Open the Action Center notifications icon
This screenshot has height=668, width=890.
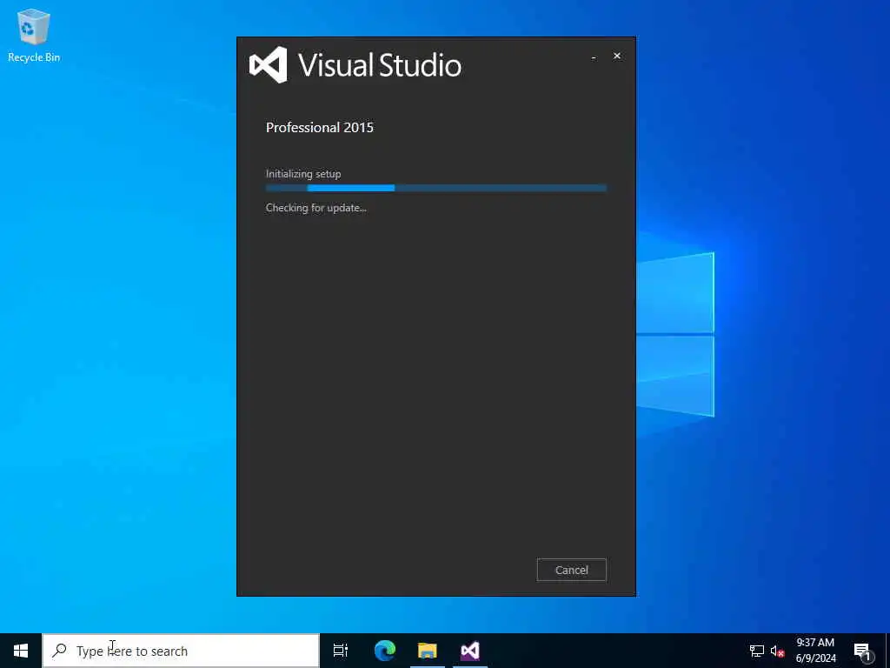coord(862,651)
